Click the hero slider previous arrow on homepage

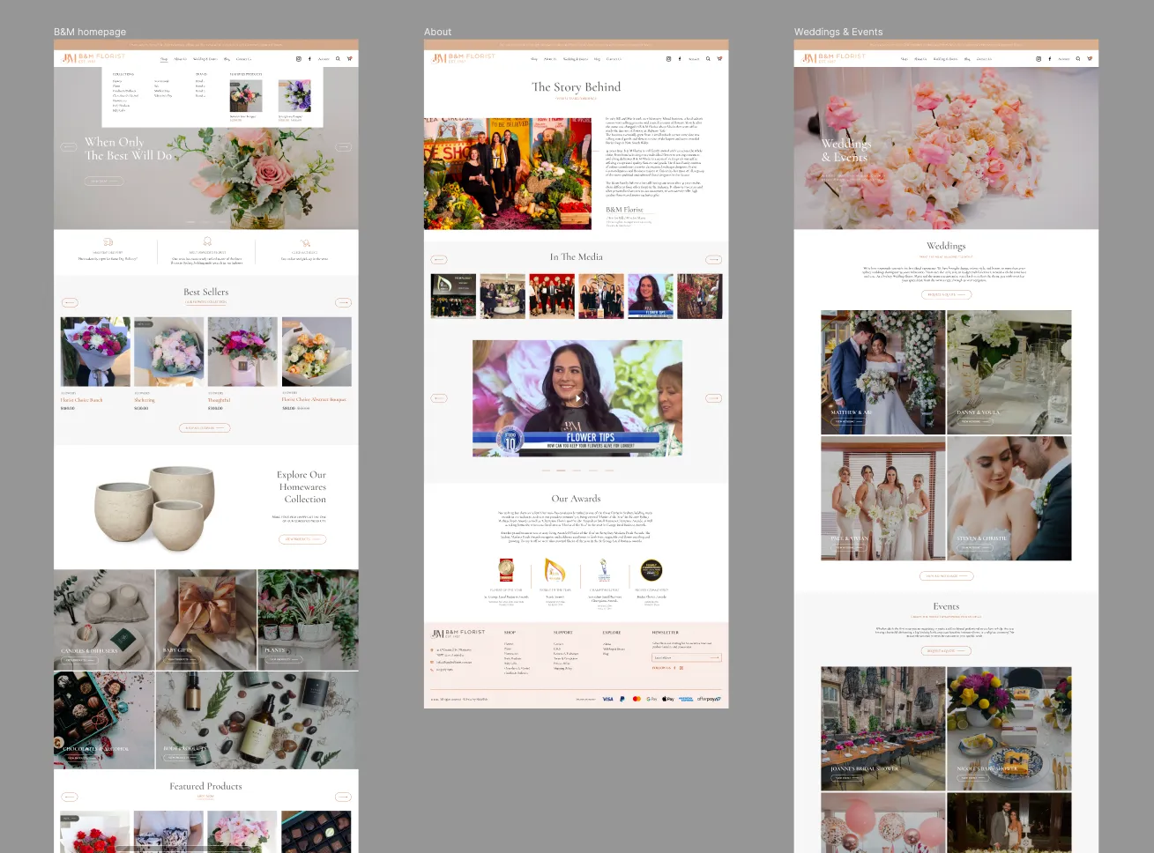69,146
